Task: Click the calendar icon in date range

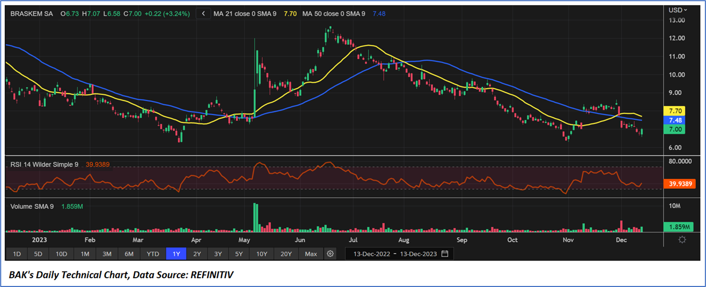Action: click(x=445, y=254)
